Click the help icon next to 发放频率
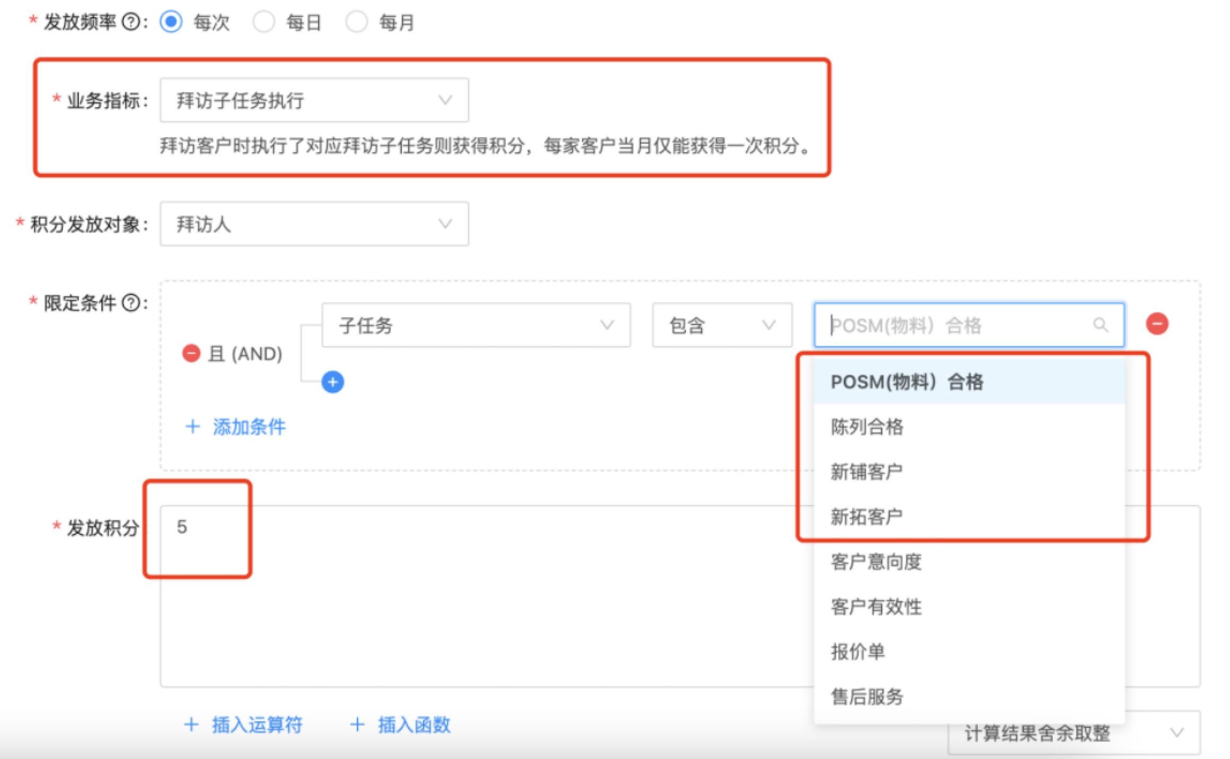Viewport: 1230px width, 759px height. point(131,22)
